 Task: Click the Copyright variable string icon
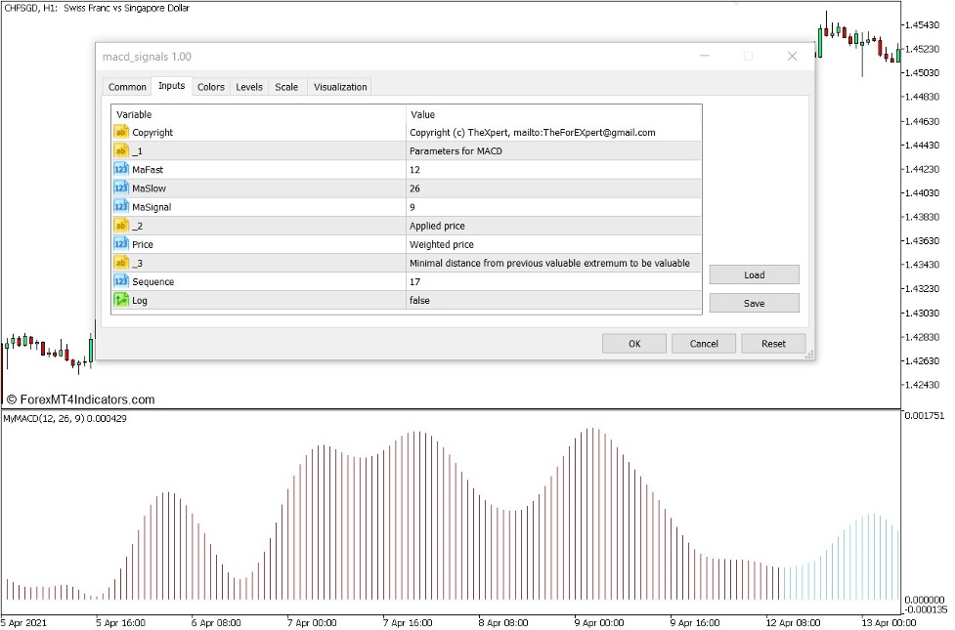(x=121, y=132)
